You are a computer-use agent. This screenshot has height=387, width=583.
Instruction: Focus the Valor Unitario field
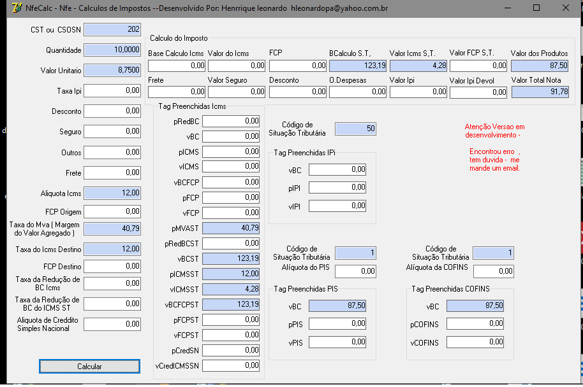click(x=112, y=71)
